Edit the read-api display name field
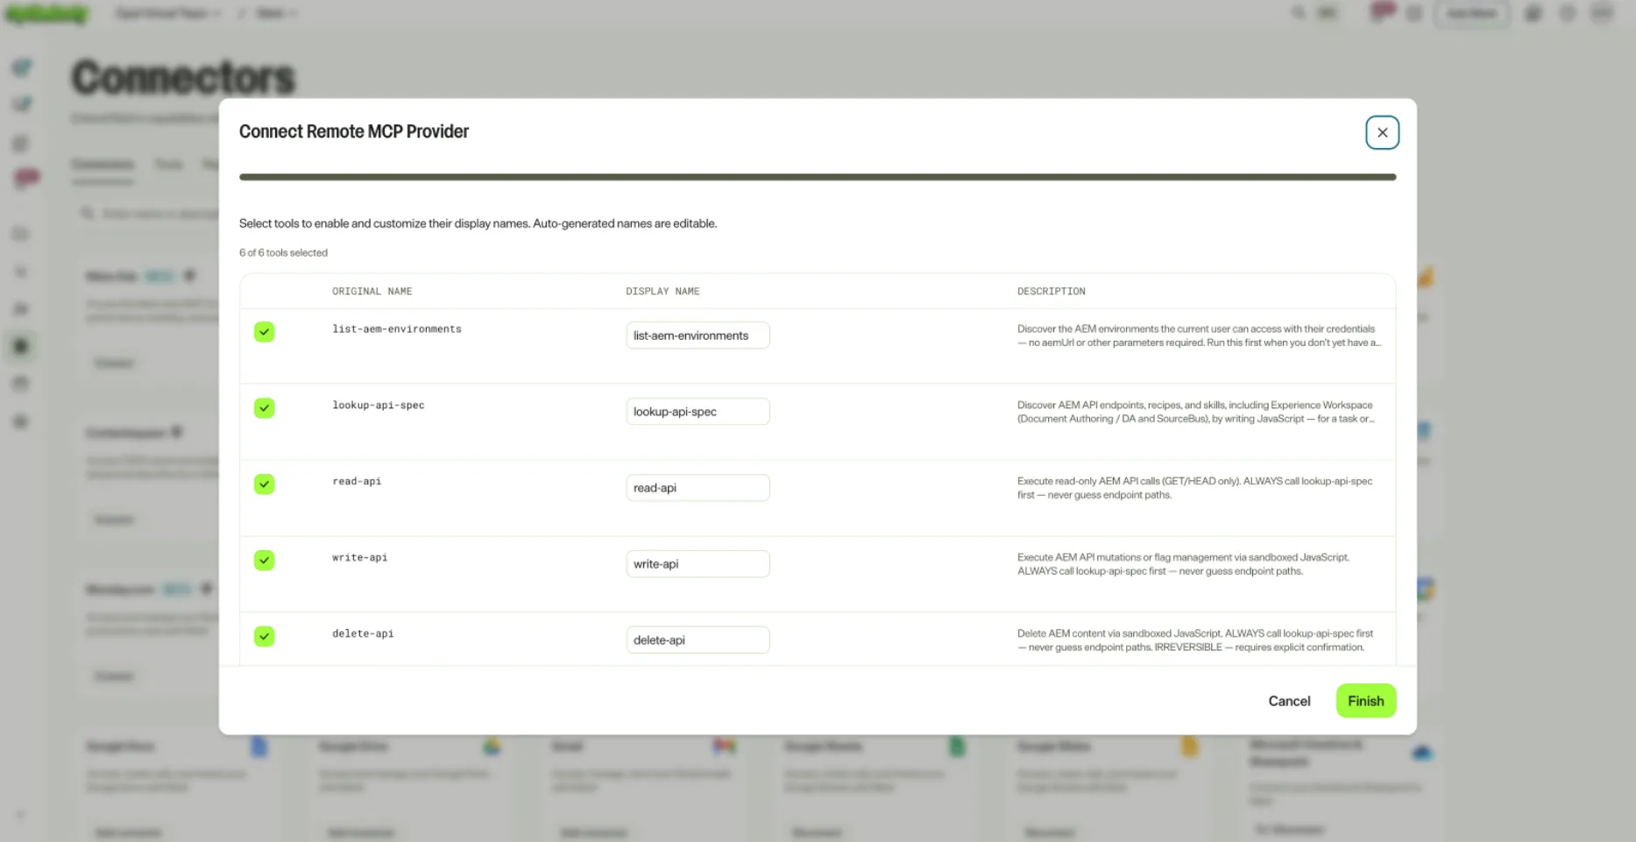 click(x=698, y=488)
